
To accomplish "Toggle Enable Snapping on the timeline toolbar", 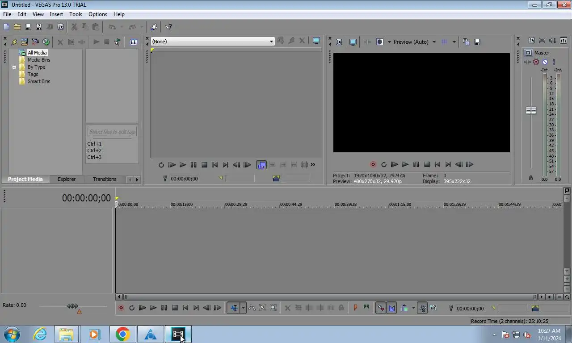I will tap(381, 308).
